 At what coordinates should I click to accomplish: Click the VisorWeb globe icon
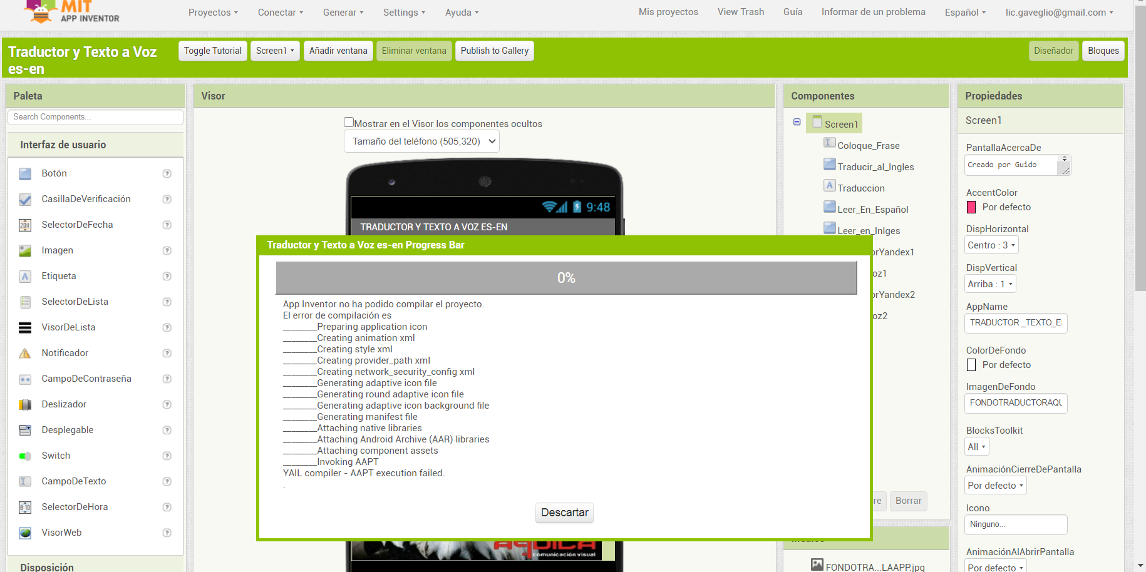coord(25,533)
